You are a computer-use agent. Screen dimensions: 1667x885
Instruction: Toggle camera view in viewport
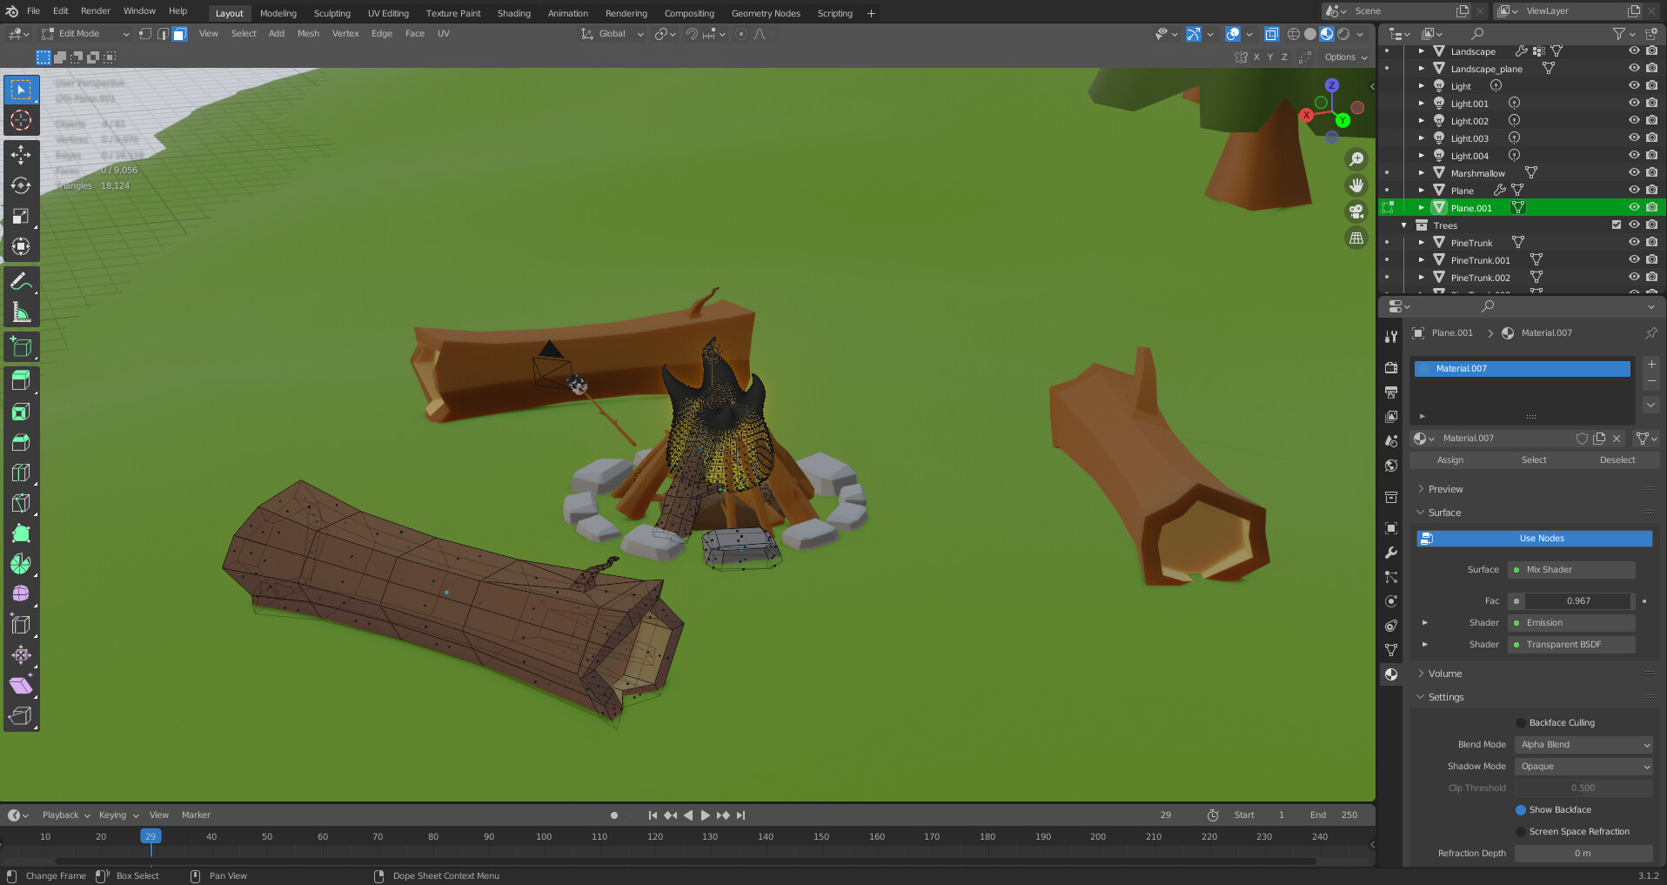[x=1356, y=211]
